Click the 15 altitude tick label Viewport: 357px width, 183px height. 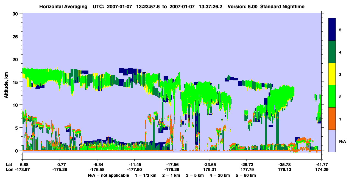tap(15, 82)
